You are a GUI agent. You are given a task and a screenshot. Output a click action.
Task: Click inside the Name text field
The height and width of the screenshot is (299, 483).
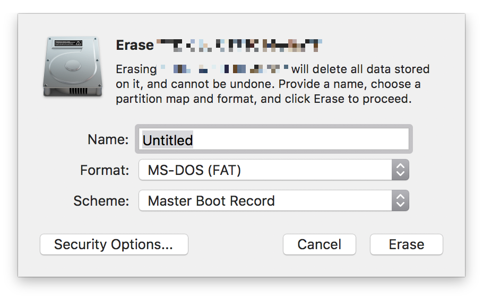[297, 139]
